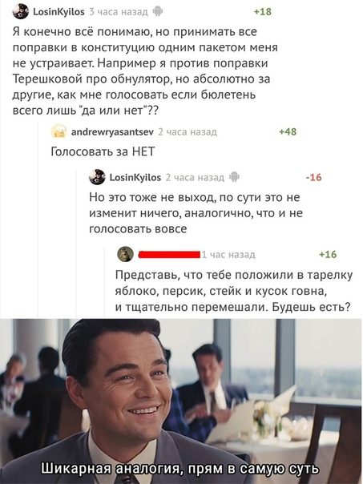
Task: Click the Android icon beside the -16 reply timestamp
Action: coord(234,177)
